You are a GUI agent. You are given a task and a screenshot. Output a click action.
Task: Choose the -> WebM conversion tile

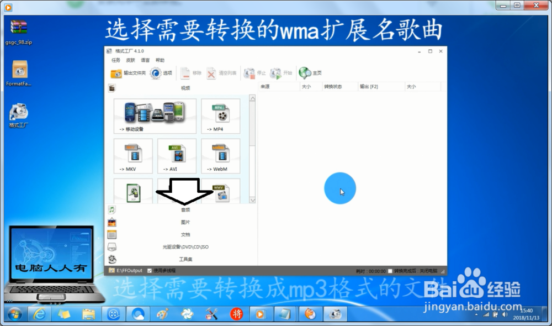click(x=221, y=156)
